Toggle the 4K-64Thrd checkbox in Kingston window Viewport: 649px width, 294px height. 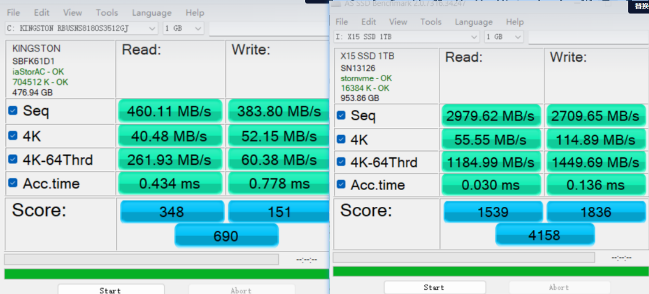pos(13,159)
